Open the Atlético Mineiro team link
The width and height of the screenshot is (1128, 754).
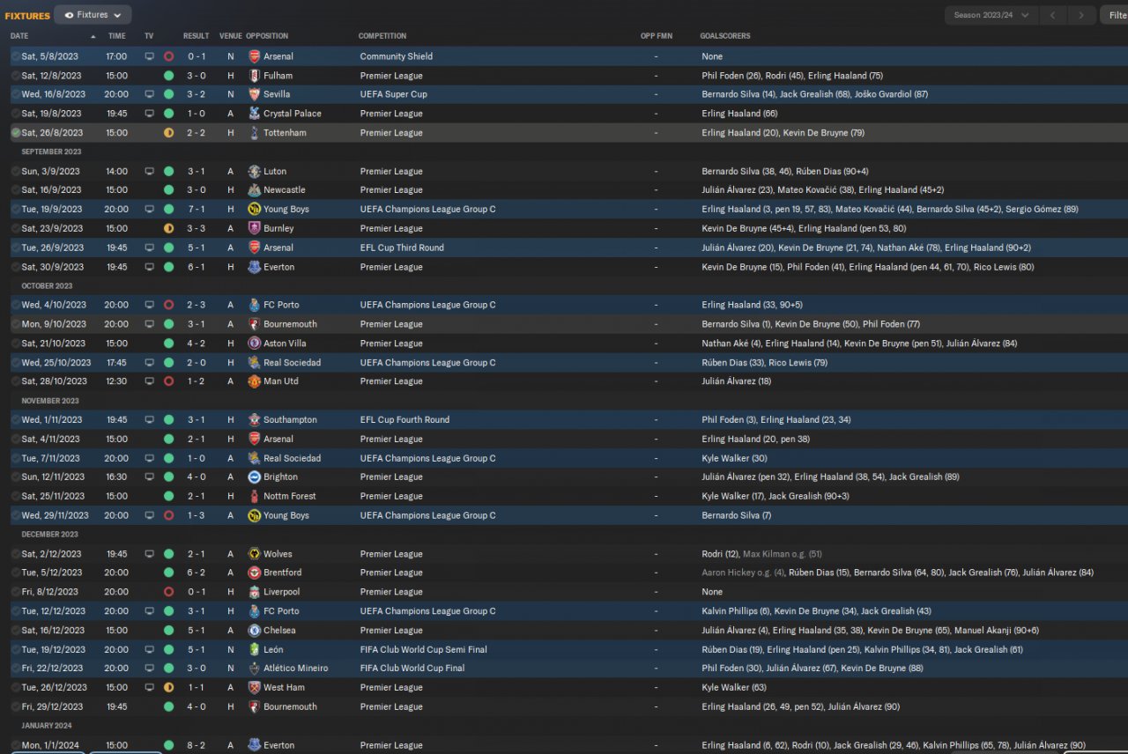pyautogui.click(x=295, y=669)
